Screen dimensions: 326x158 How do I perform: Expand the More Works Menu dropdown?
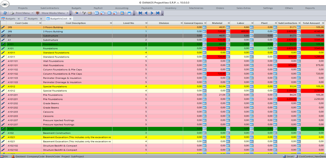(67, 13)
